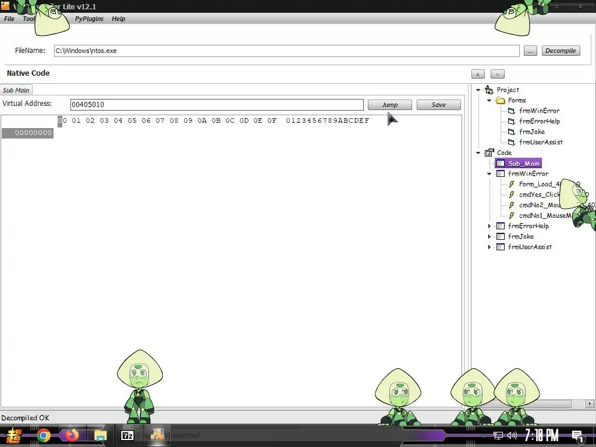Click the frmJoke form icon under Forms
The image size is (596, 447).
pyautogui.click(x=512, y=132)
